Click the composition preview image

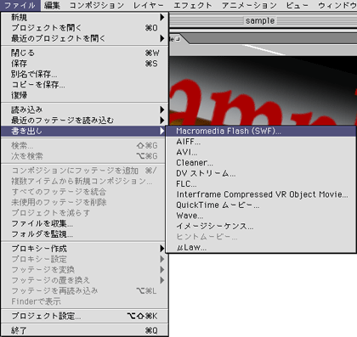[263, 91]
